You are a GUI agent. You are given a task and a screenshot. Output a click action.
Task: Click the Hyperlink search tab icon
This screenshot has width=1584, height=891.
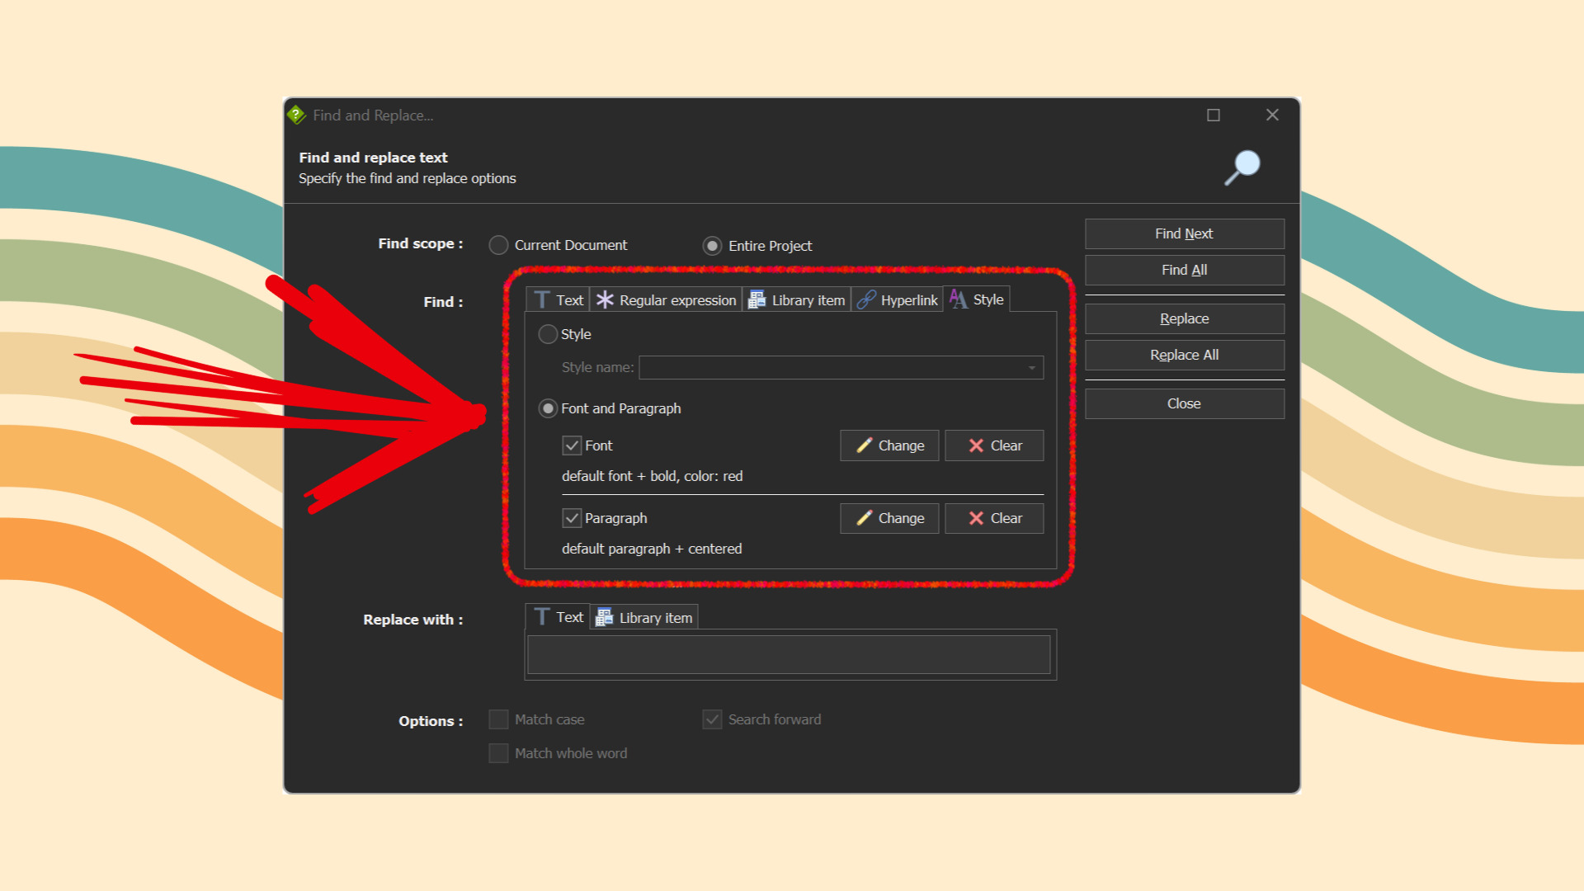(x=864, y=299)
